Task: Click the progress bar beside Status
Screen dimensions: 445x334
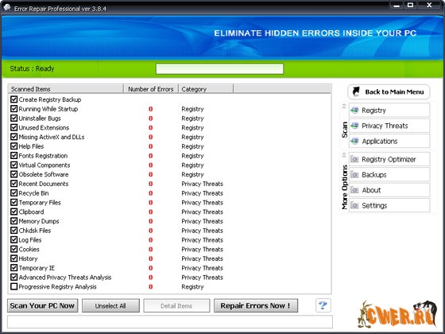Action: pyautogui.click(x=219, y=68)
